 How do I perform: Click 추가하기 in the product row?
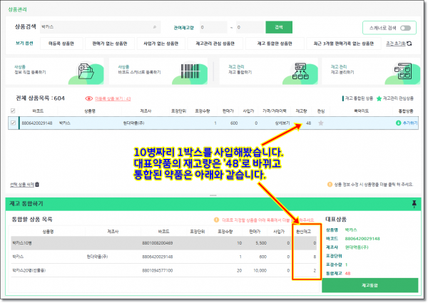(406, 123)
